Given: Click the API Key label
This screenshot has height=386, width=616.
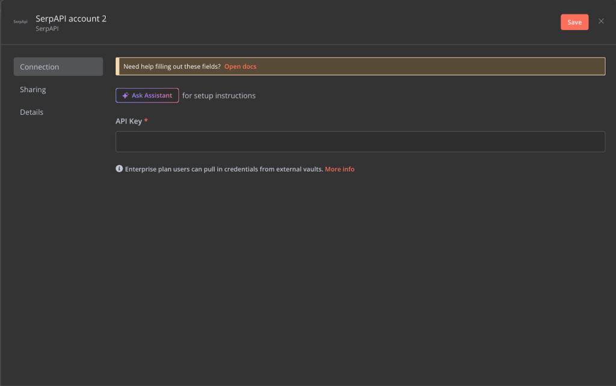Looking at the screenshot, I should coord(129,121).
